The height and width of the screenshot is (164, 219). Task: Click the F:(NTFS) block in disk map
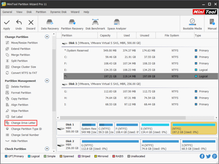pos(127,128)
